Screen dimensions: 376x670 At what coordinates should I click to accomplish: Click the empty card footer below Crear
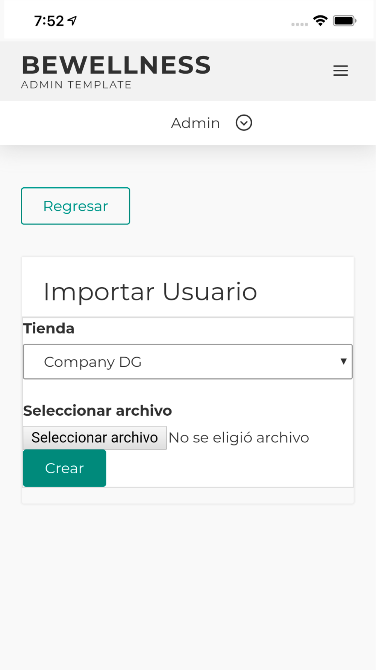(188, 496)
